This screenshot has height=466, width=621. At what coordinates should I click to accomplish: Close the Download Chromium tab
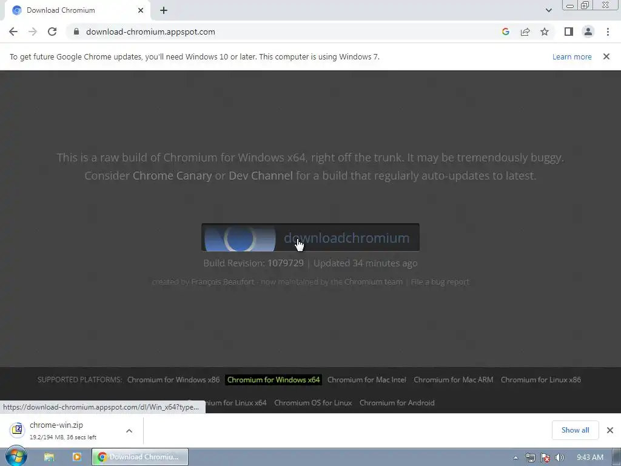coord(141,10)
